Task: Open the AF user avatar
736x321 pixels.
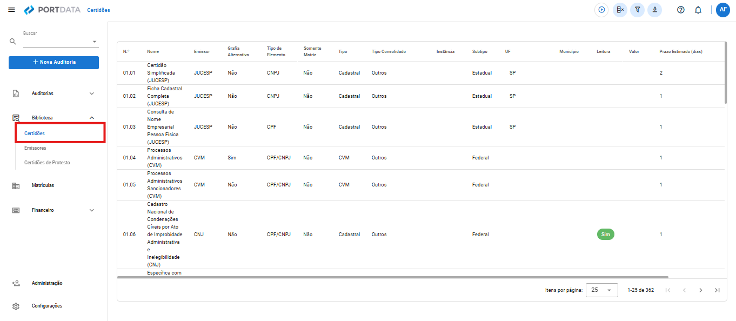Action: click(x=723, y=10)
